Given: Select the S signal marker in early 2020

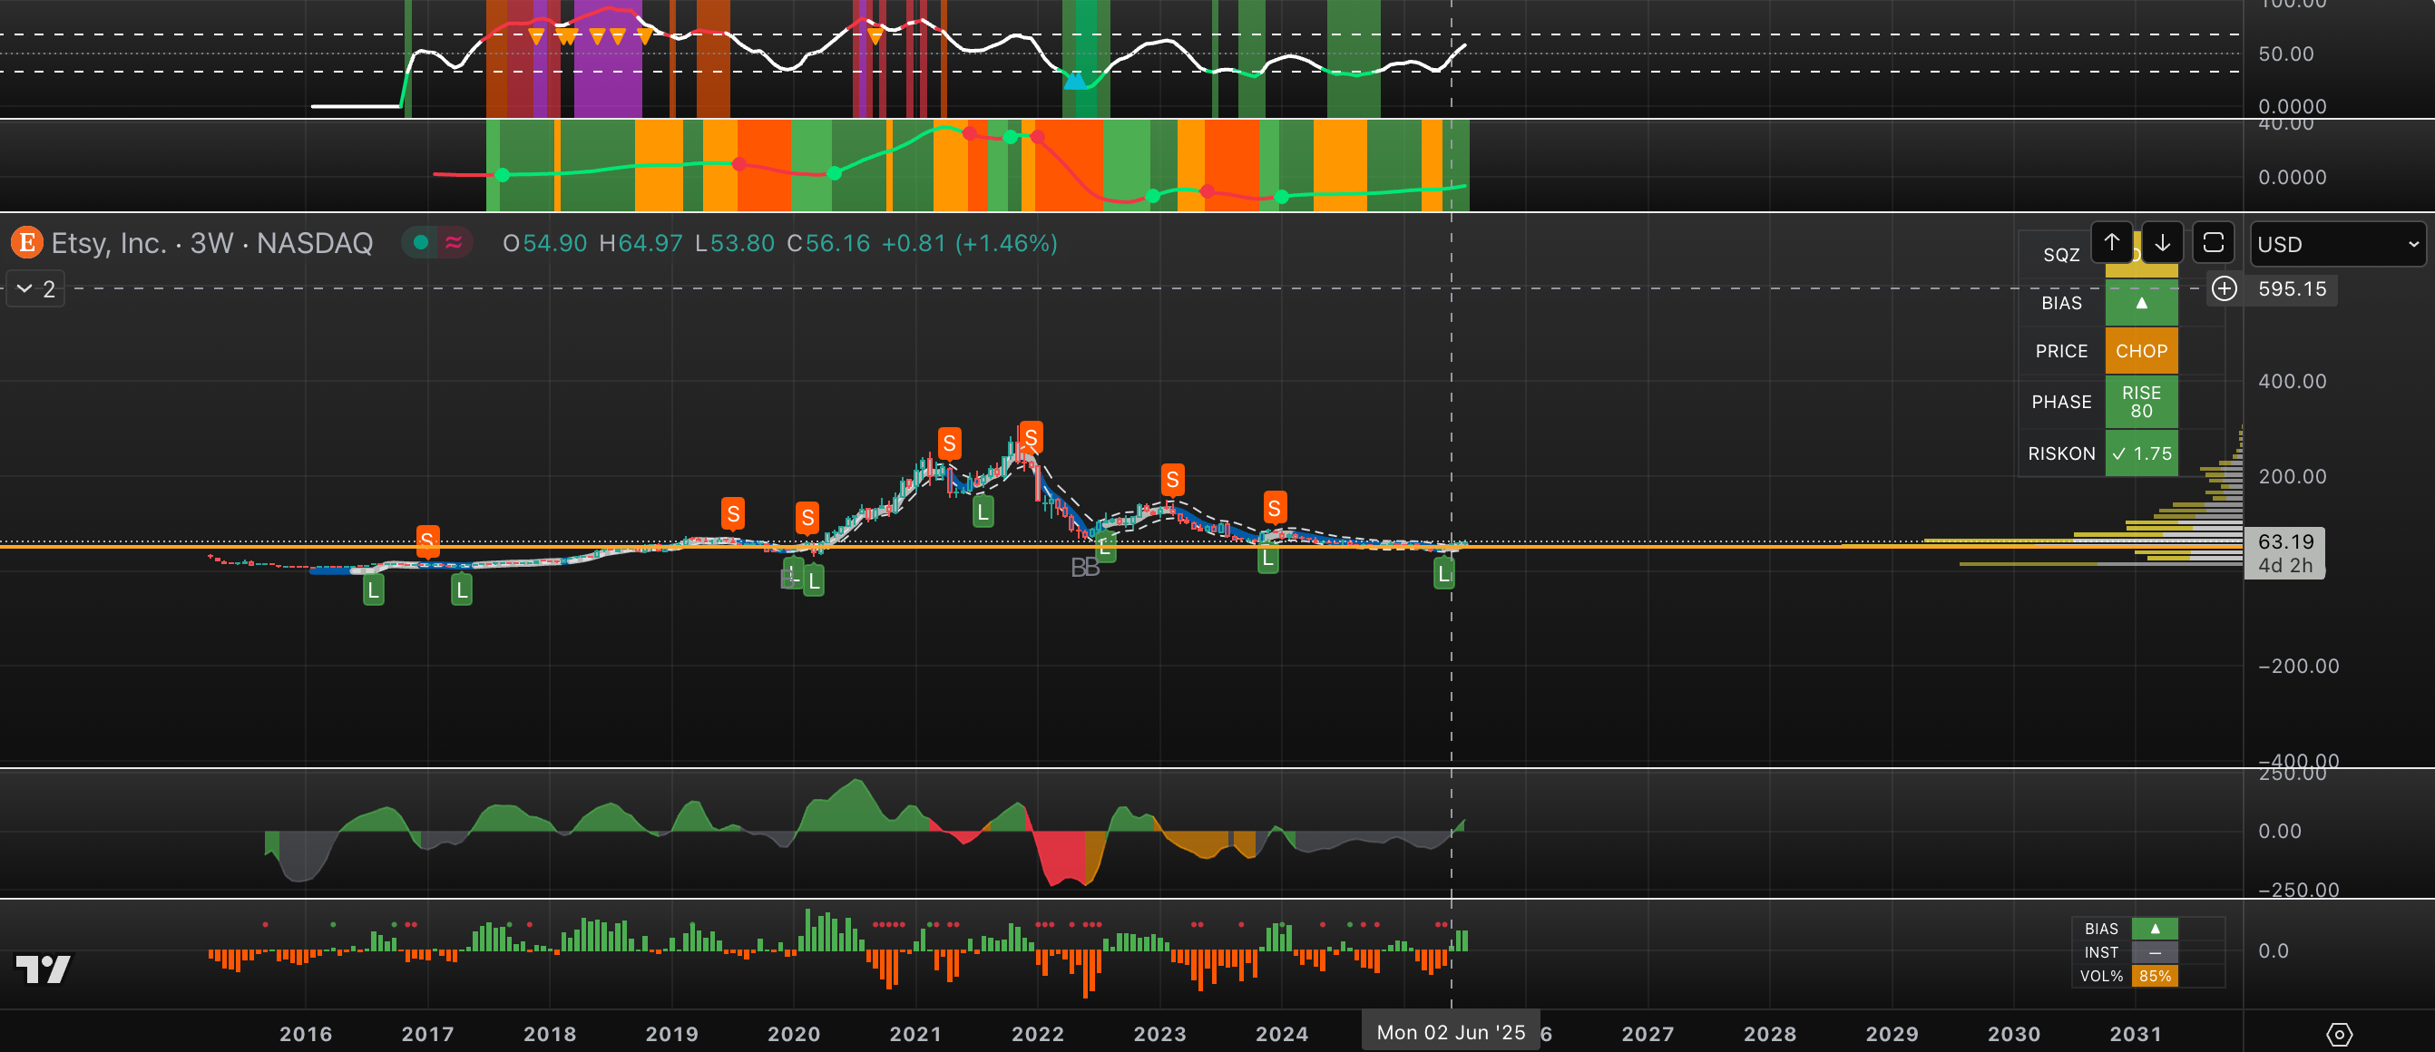Looking at the screenshot, I should coord(807,518).
